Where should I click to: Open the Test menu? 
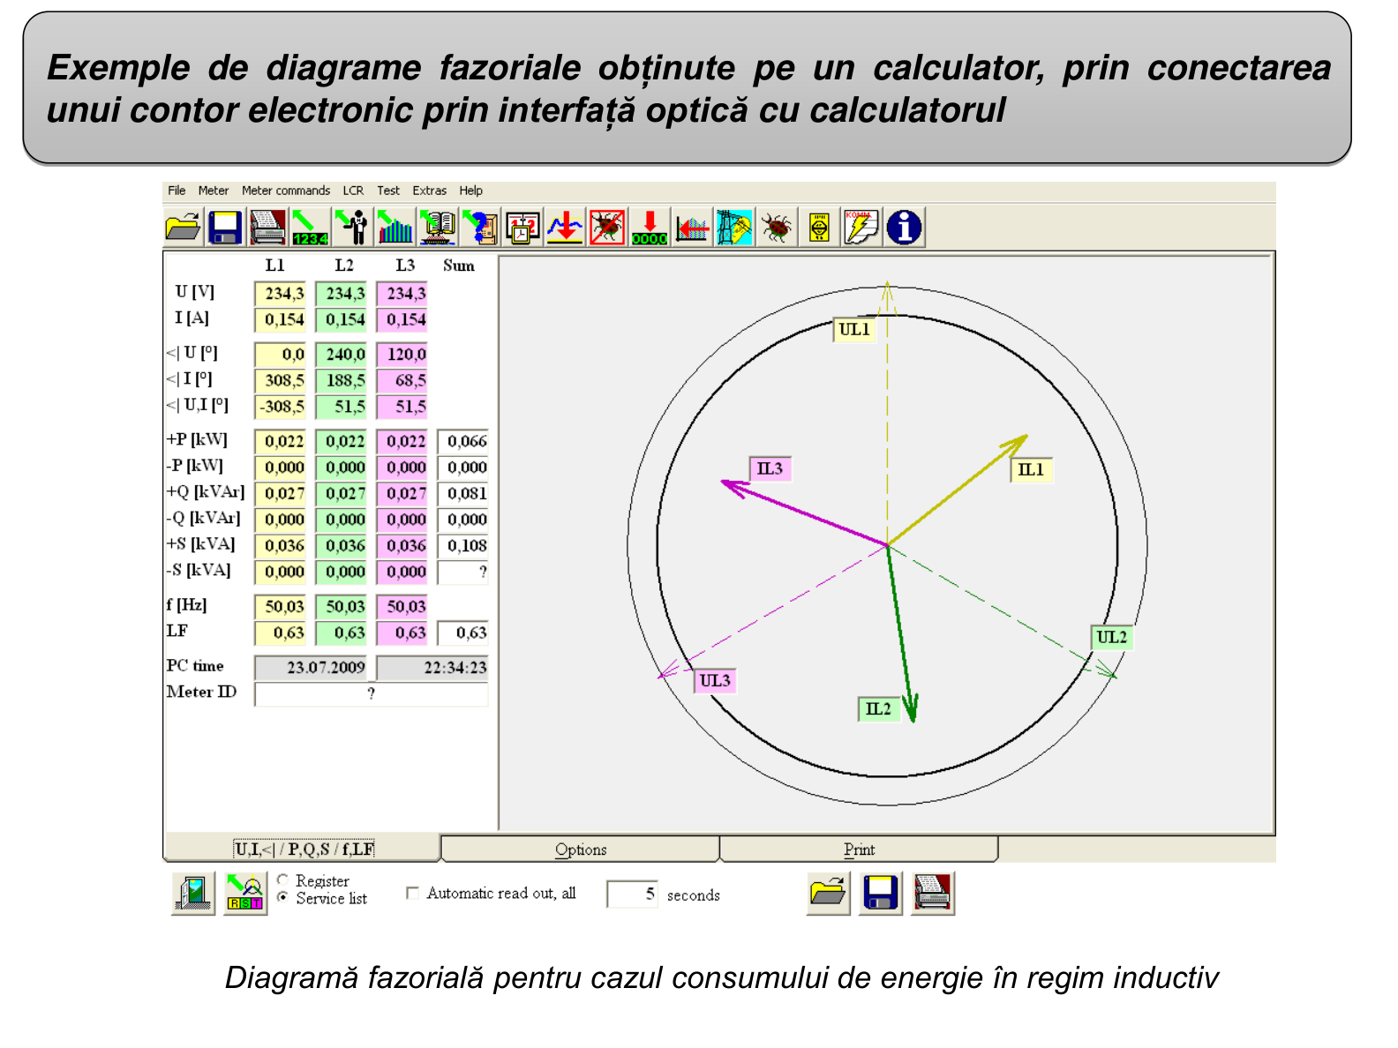tap(388, 191)
